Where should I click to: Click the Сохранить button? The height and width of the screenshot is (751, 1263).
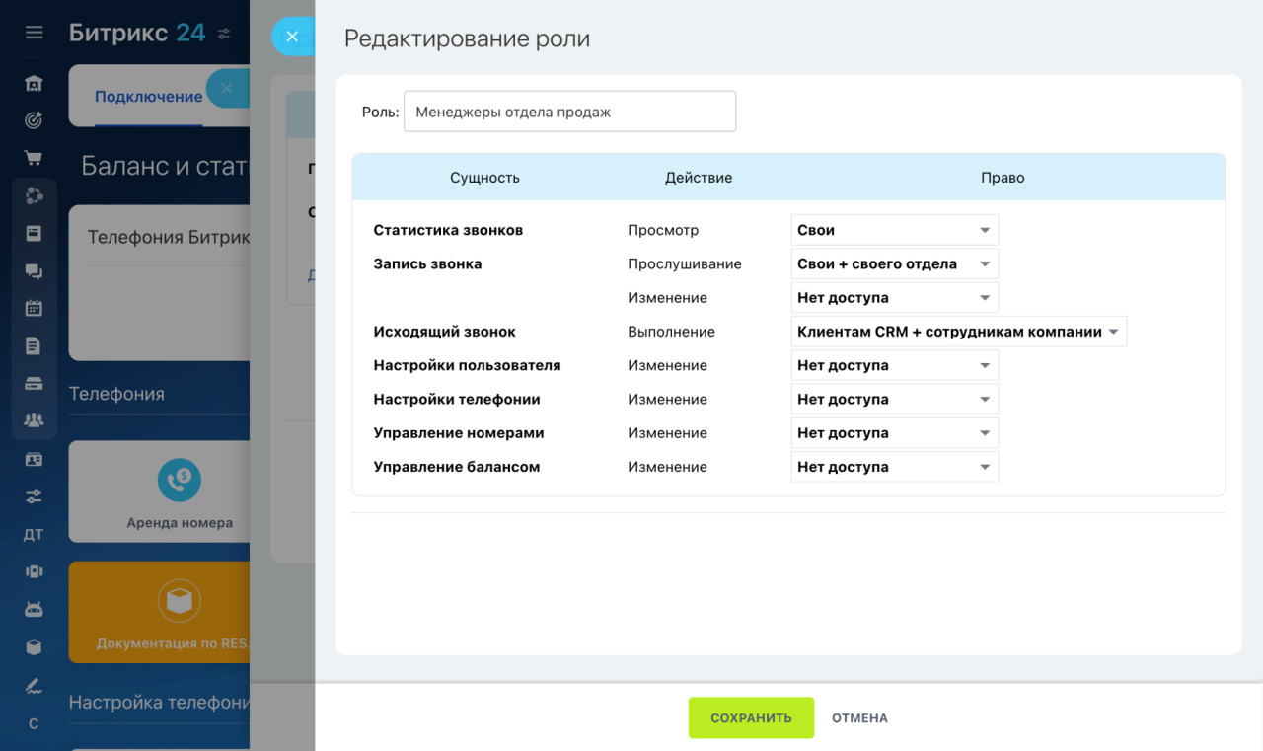point(751,718)
